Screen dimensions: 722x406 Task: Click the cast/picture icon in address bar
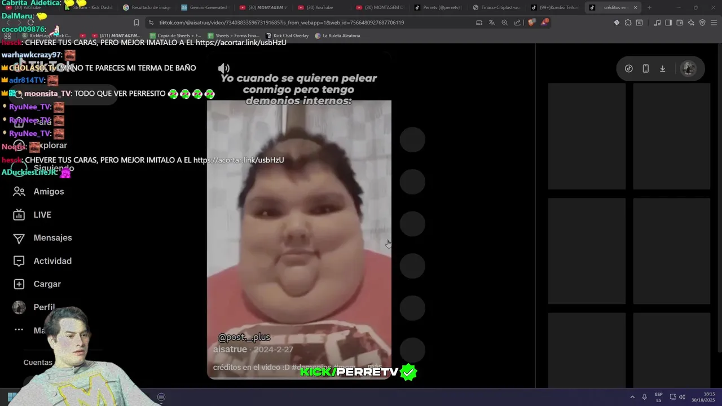click(479, 23)
